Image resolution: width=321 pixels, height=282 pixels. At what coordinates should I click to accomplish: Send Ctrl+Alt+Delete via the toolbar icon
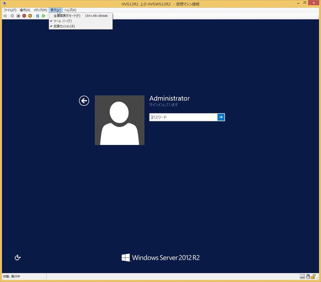point(5,16)
